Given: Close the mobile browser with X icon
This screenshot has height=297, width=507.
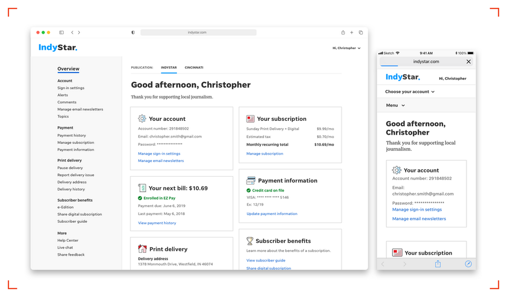Looking at the screenshot, I should tap(468, 62).
